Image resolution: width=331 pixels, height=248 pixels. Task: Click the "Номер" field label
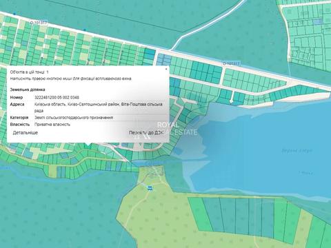[17, 97]
